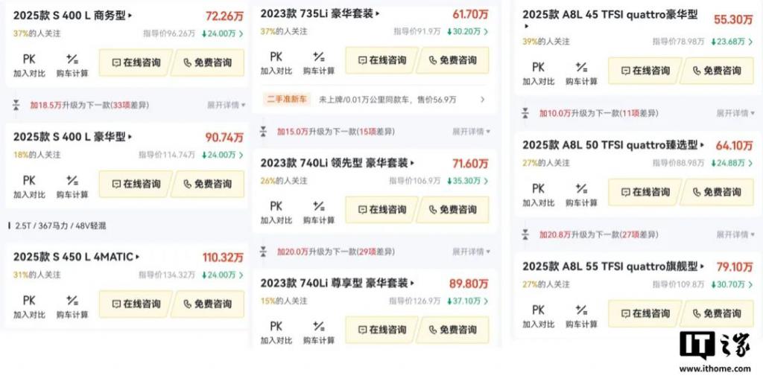Click 在线咨询 for 2025款 S 450 L 4MATIC
The image size is (763, 381).
click(136, 304)
